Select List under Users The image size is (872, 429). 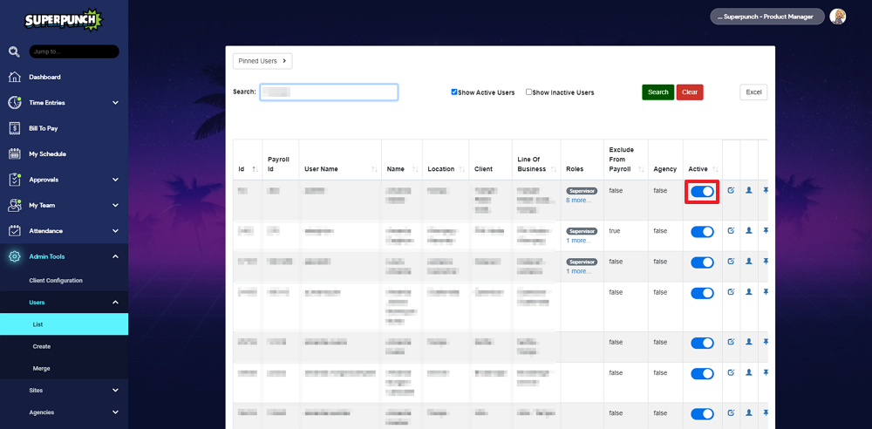(64, 324)
